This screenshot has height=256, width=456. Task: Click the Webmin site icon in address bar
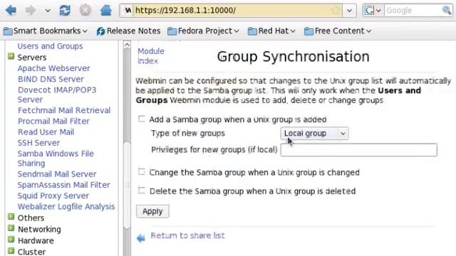(128, 11)
